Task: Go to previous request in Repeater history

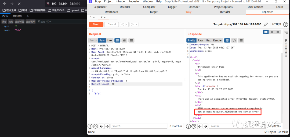Action: pyautogui.click(x=123, y=24)
